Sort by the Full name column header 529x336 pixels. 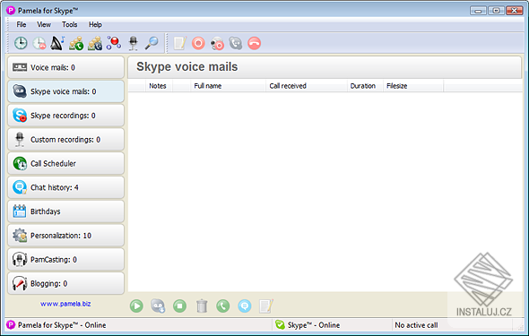[x=228, y=86]
